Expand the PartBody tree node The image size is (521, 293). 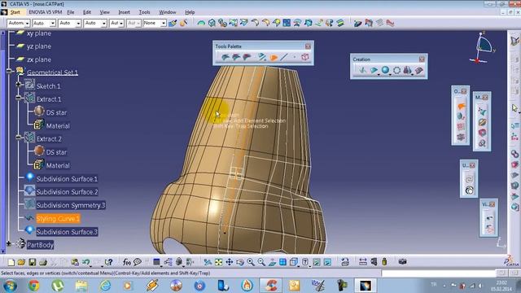coord(9,244)
